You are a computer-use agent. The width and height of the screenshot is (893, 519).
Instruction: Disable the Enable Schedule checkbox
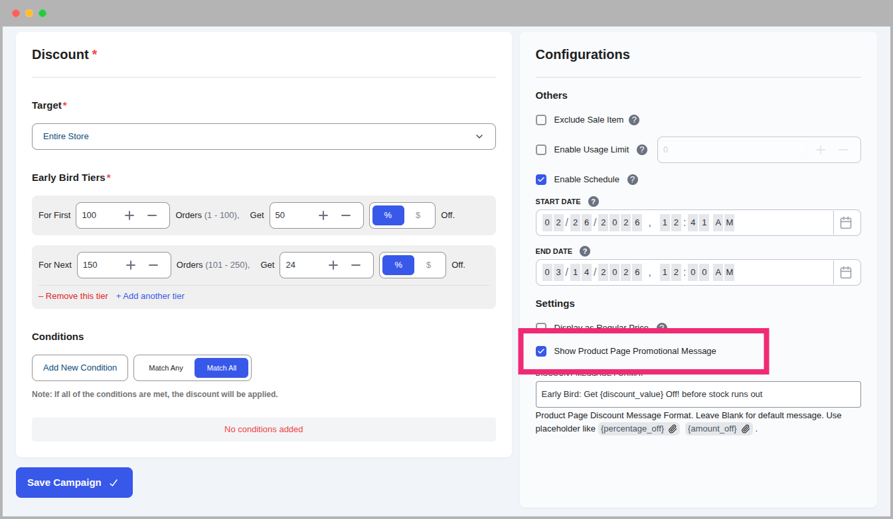tap(541, 180)
